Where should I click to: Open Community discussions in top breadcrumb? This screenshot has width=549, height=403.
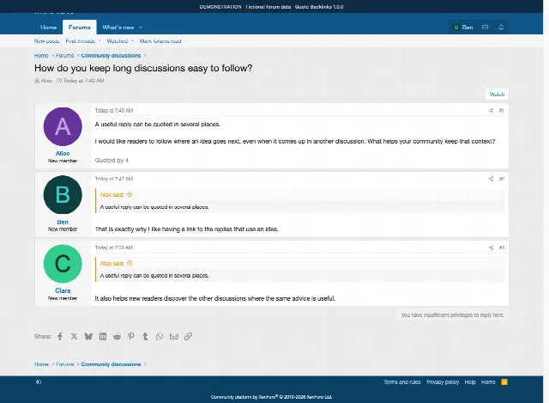[x=111, y=55]
